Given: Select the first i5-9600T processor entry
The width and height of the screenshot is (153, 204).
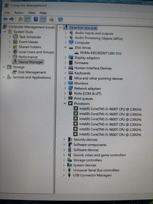Looking at the screenshot, I should coord(110,109).
